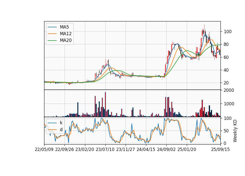The image size is (245, 176).
Task: Click the blue MA5 legend line sample
Action: tap(52, 27)
